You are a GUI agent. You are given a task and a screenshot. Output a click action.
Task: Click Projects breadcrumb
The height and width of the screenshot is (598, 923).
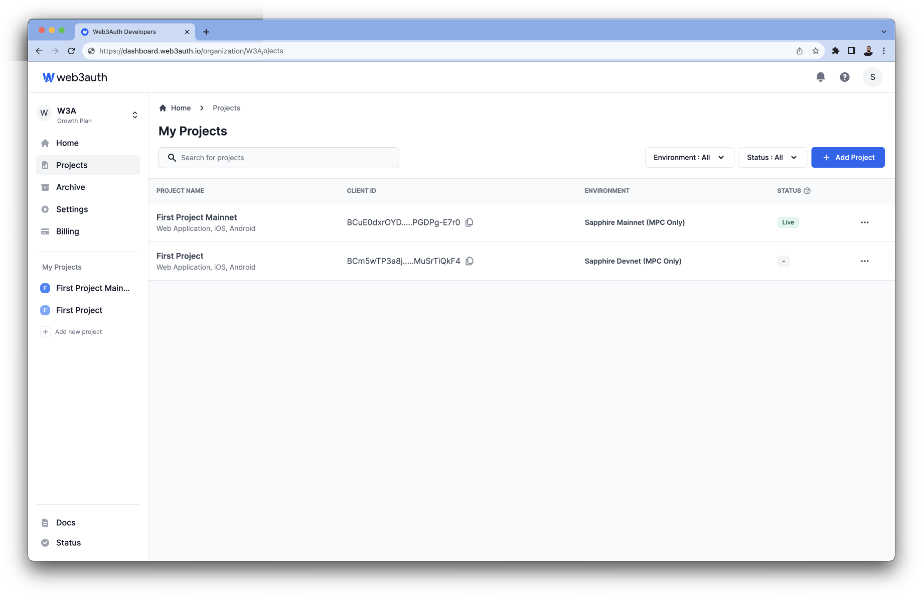[226, 108]
